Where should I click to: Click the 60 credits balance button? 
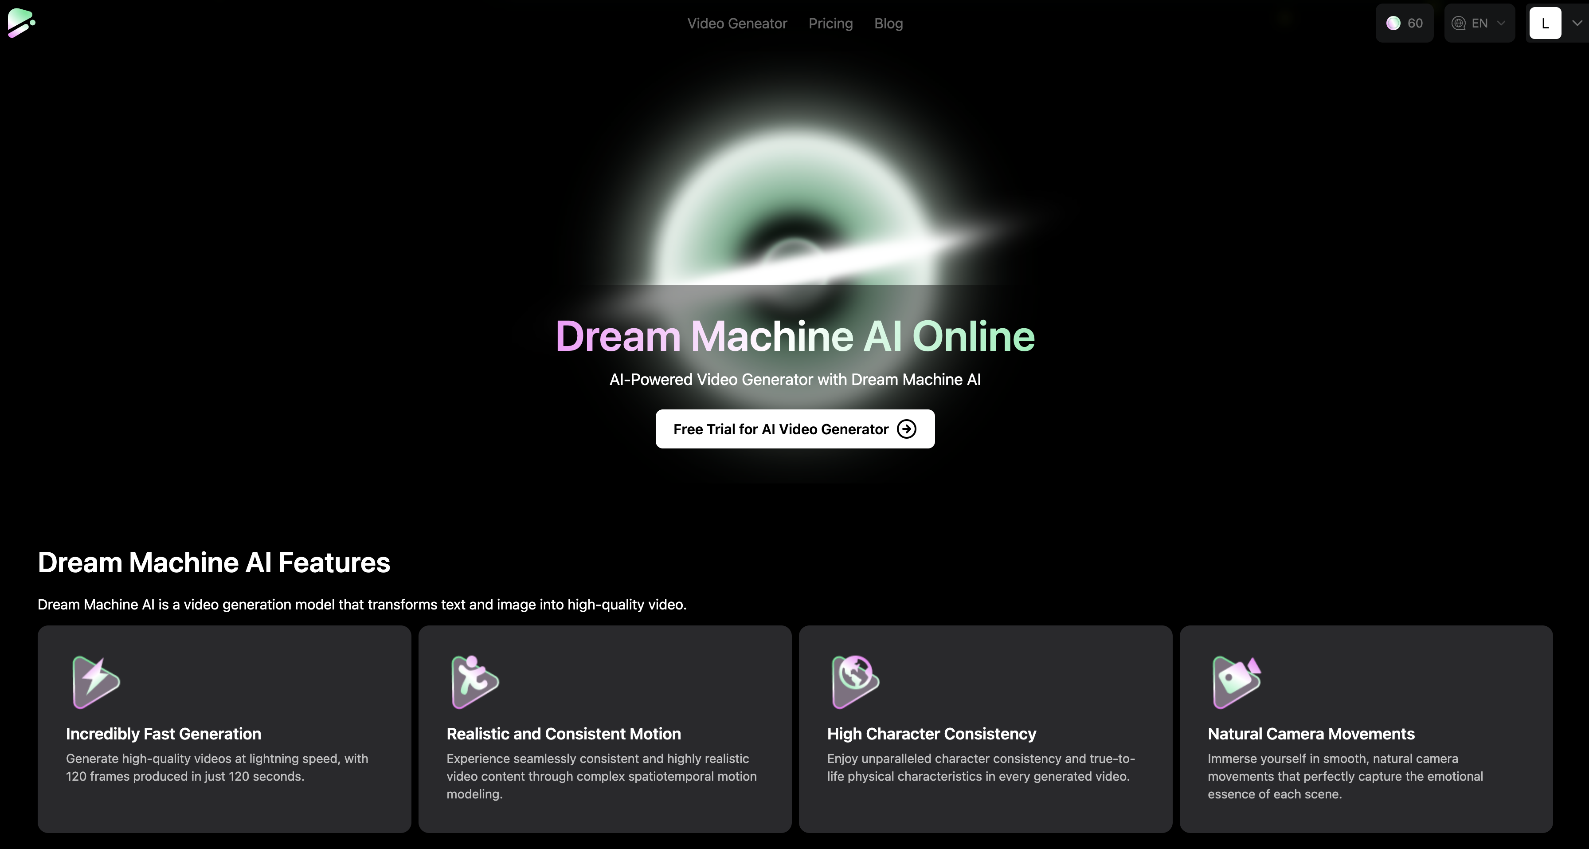point(1414,24)
